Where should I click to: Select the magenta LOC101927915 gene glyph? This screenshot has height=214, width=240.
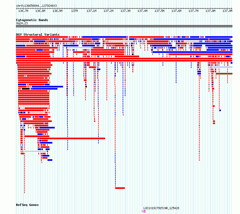tap(143, 211)
